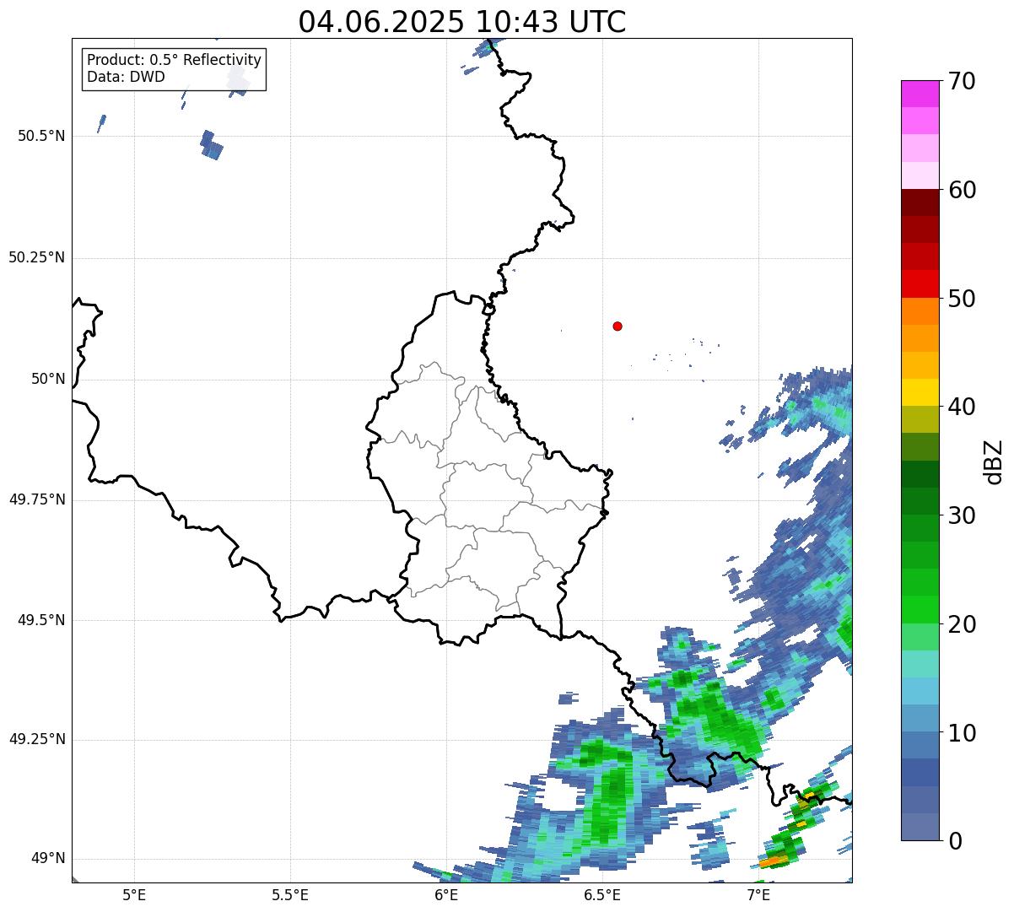Click the 70 tick on colorbar
1014x912 pixels.
(962, 81)
